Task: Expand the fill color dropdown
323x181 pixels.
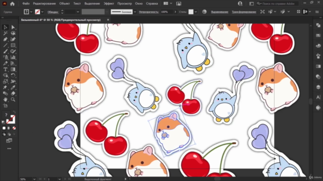Action: [31, 12]
